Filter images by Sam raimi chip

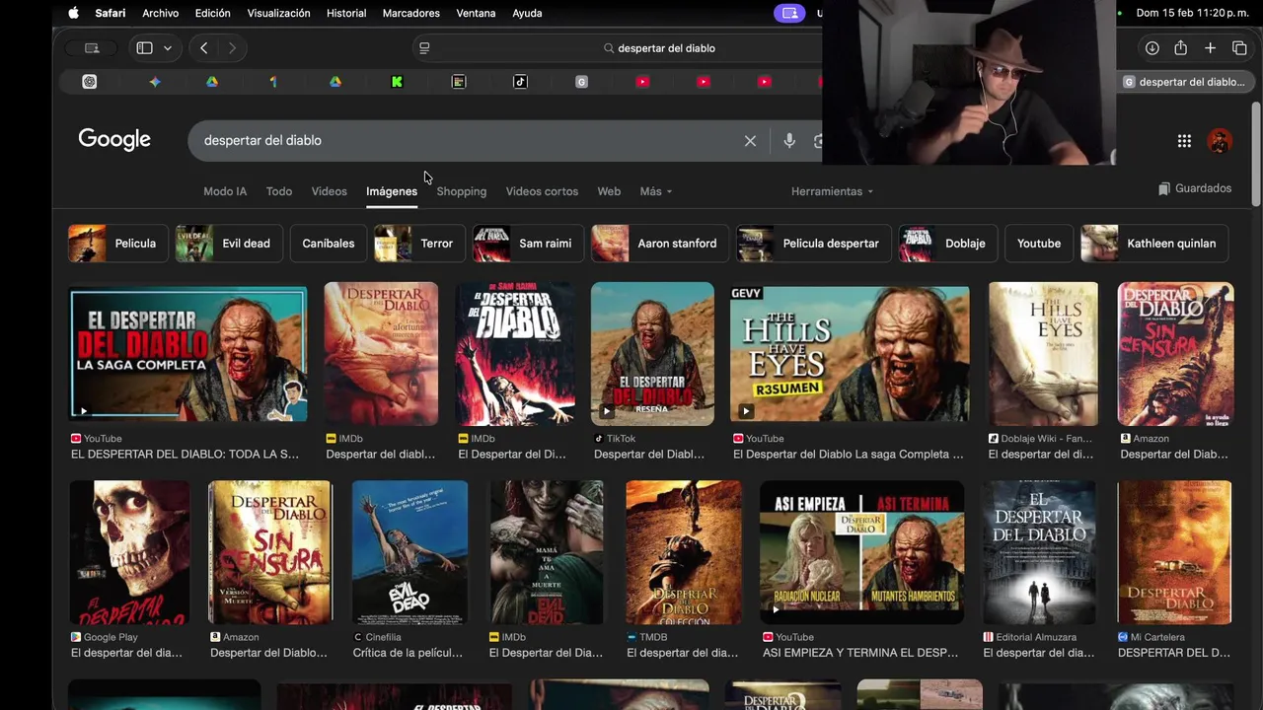528,244
